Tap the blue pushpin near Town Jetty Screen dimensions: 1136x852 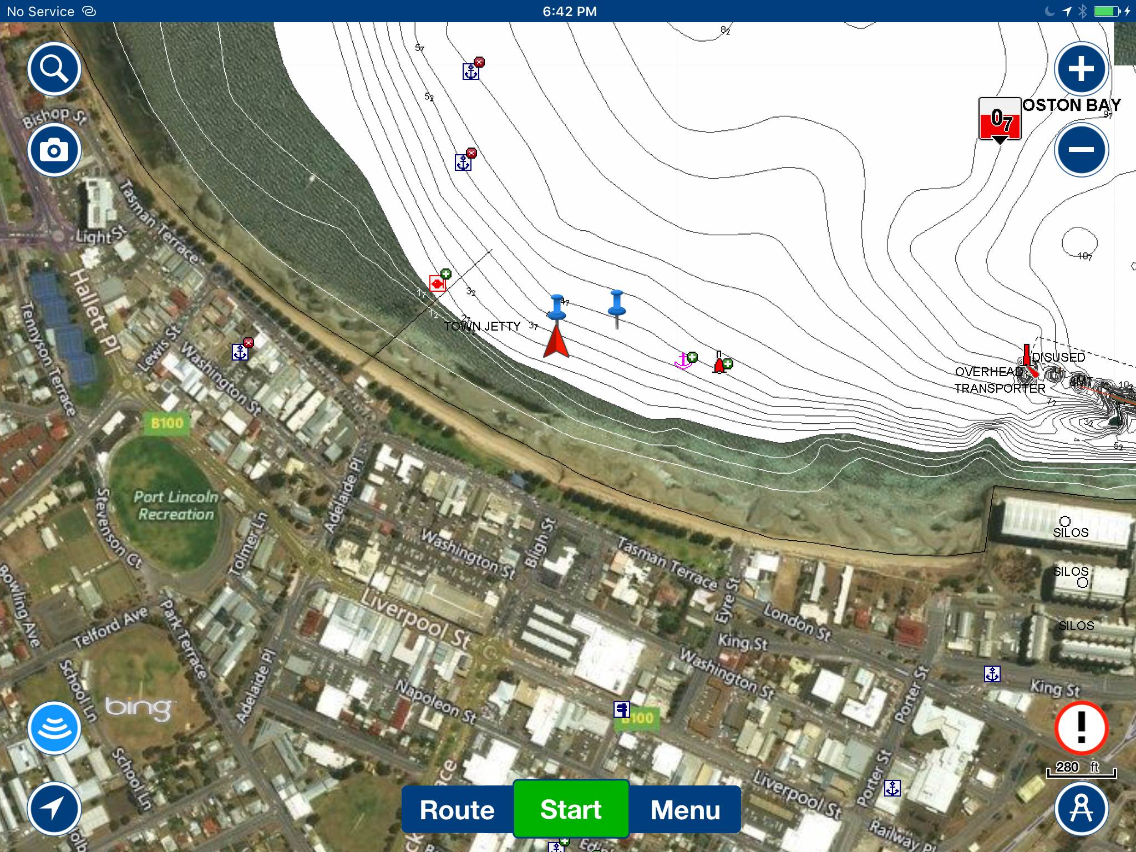557,308
